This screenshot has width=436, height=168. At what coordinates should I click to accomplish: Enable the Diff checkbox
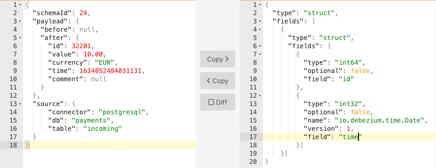click(x=218, y=102)
